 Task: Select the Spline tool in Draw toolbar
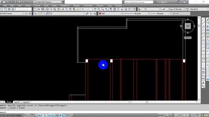203,47
